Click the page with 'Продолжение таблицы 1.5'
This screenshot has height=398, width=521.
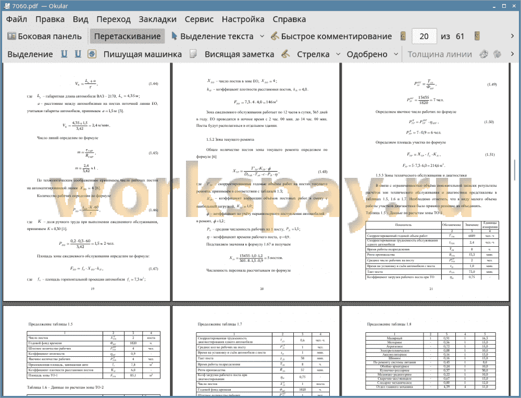click(x=86, y=352)
